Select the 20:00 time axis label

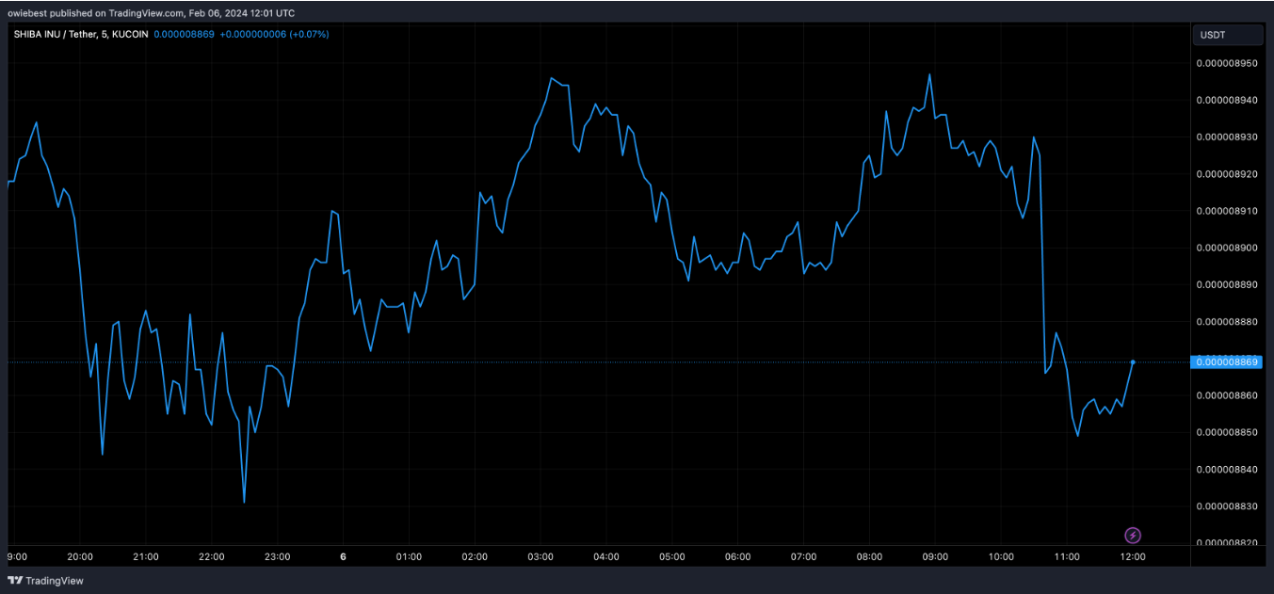(x=80, y=556)
